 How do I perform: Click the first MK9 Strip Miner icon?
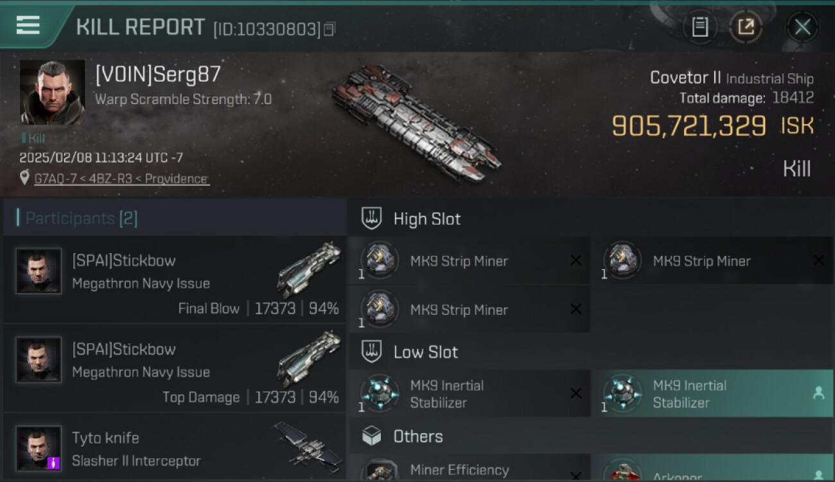pyautogui.click(x=380, y=260)
